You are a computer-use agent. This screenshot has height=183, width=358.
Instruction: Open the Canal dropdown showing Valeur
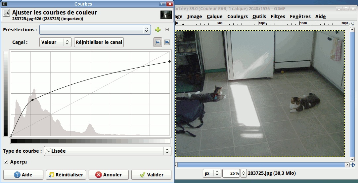pyautogui.click(x=55, y=42)
